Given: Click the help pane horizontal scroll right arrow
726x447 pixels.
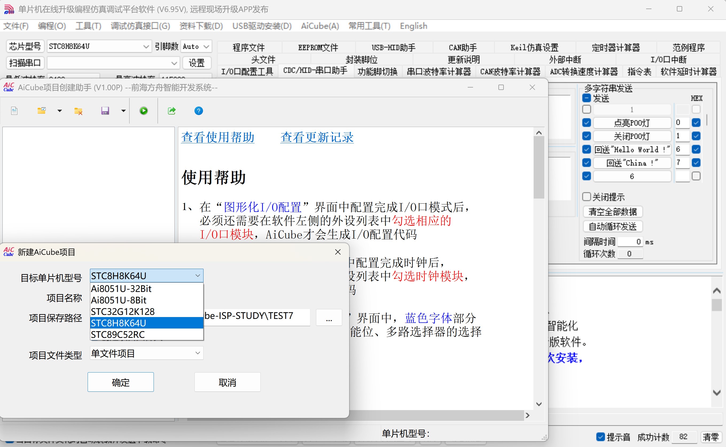Looking at the screenshot, I should (x=528, y=415).
